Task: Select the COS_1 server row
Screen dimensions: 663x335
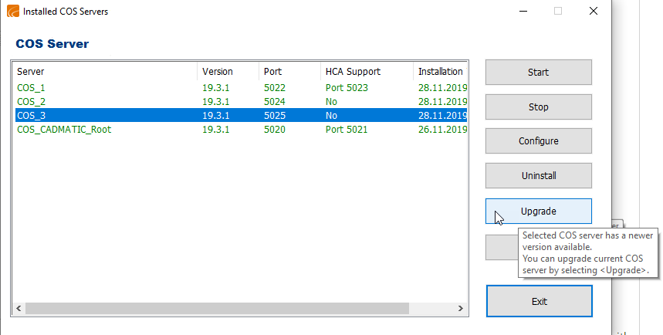Action: tap(32, 88)
